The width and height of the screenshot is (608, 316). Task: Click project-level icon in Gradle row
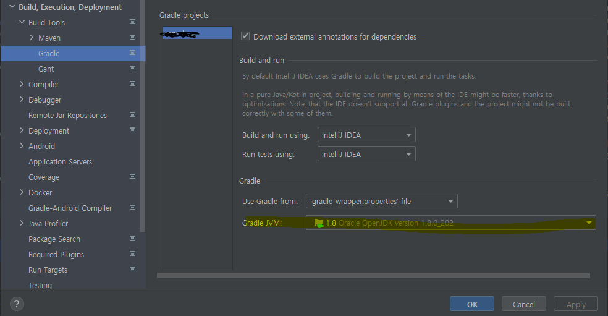pyautogui.click(x=132, y=53)
